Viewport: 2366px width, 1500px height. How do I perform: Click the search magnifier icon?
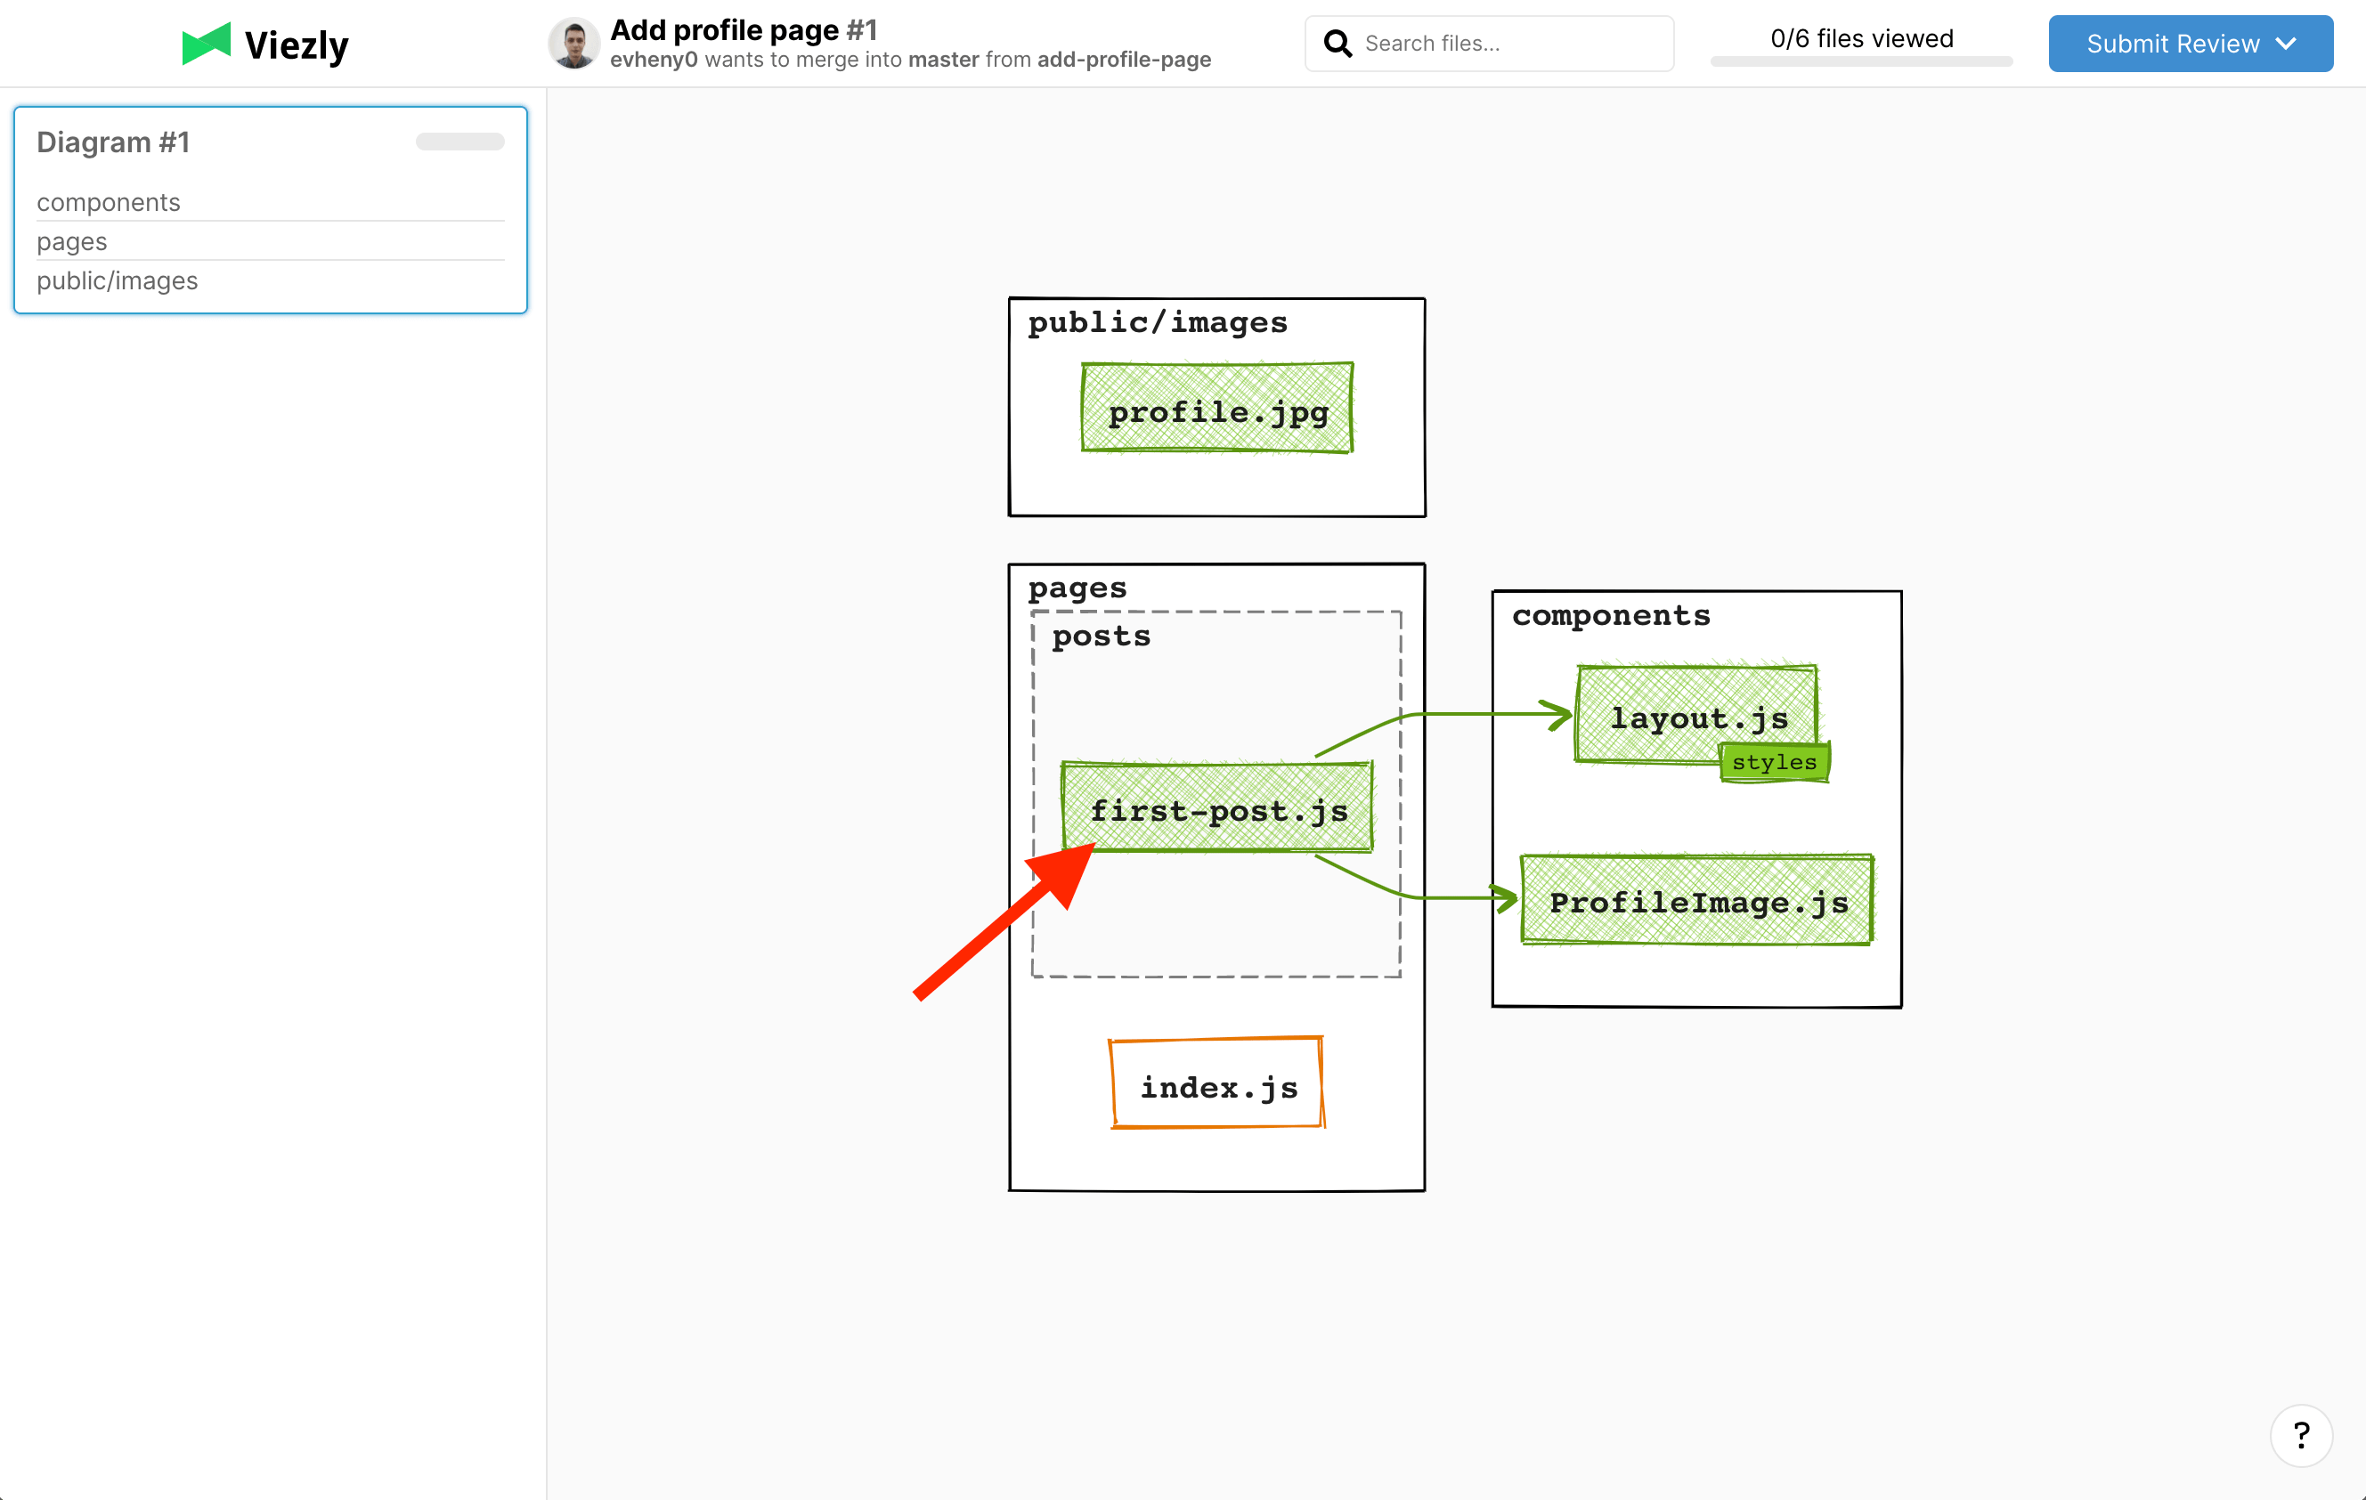click(x=1337, y=44)
